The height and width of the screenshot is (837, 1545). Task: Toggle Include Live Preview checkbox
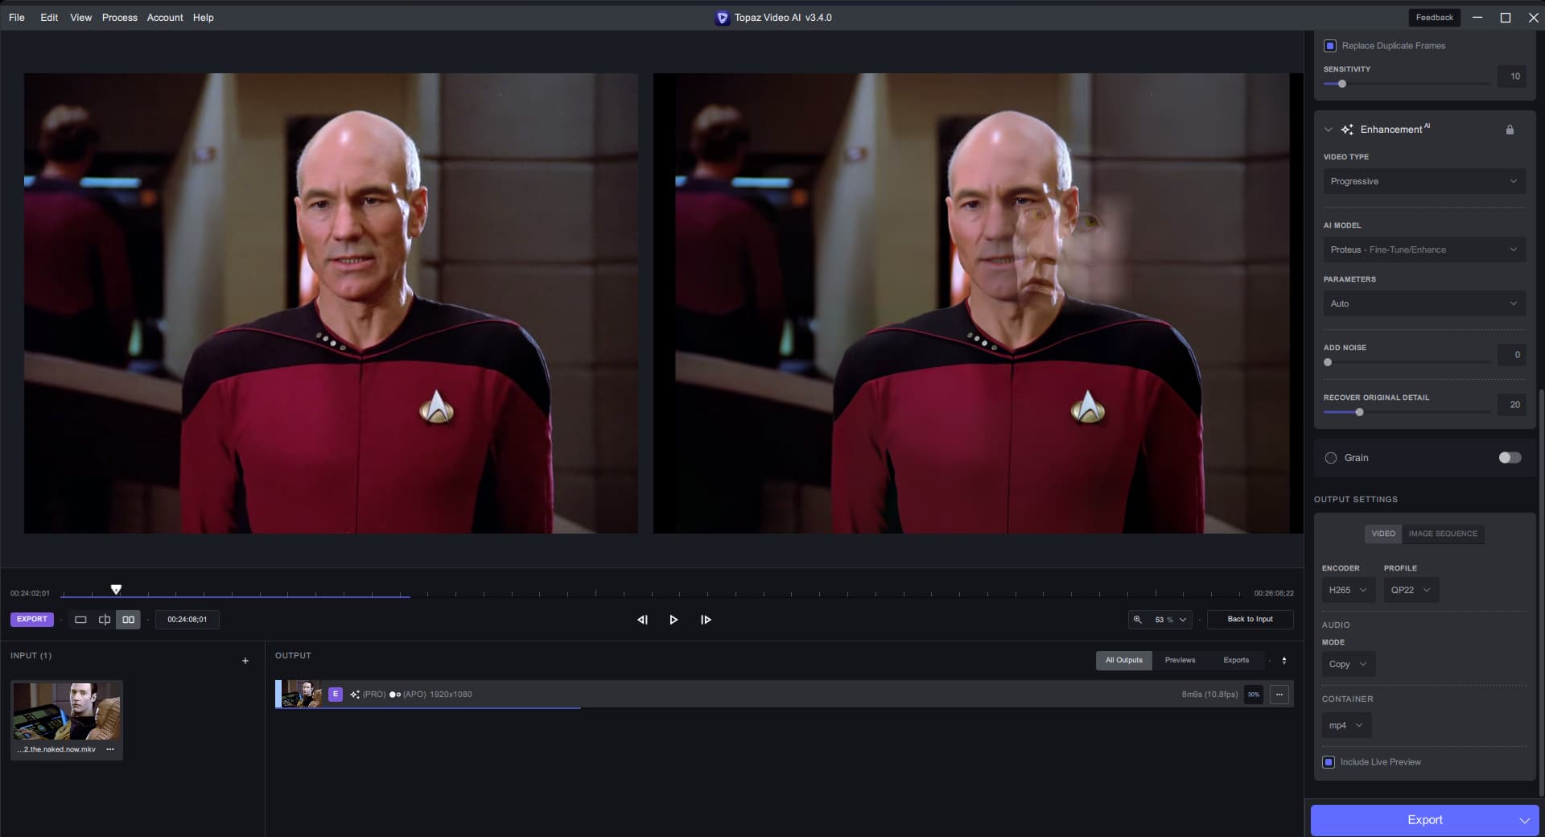click(1329, 762)
